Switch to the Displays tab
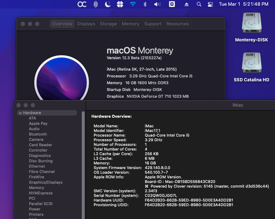 (x=86, y=24)
